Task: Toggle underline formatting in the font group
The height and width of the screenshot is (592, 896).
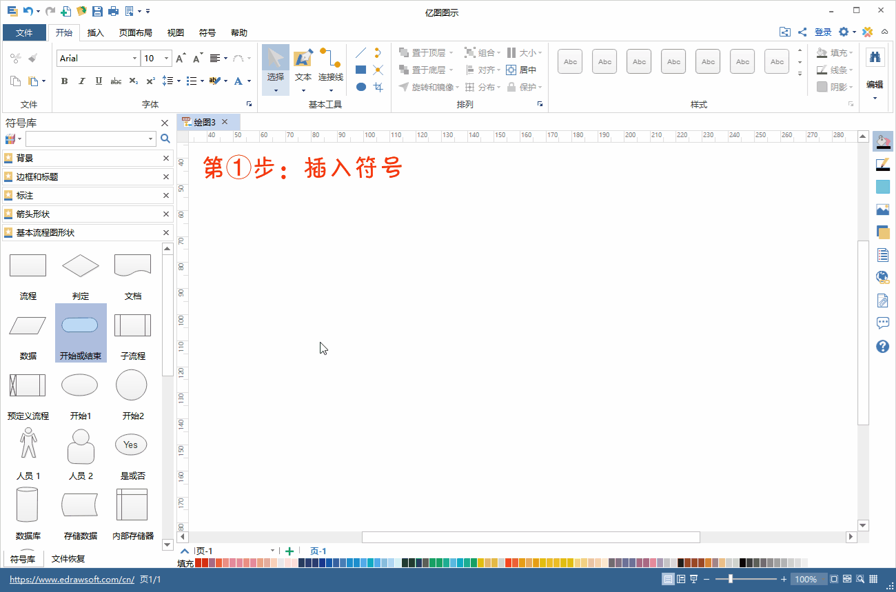Action: (x=98, y=81)
